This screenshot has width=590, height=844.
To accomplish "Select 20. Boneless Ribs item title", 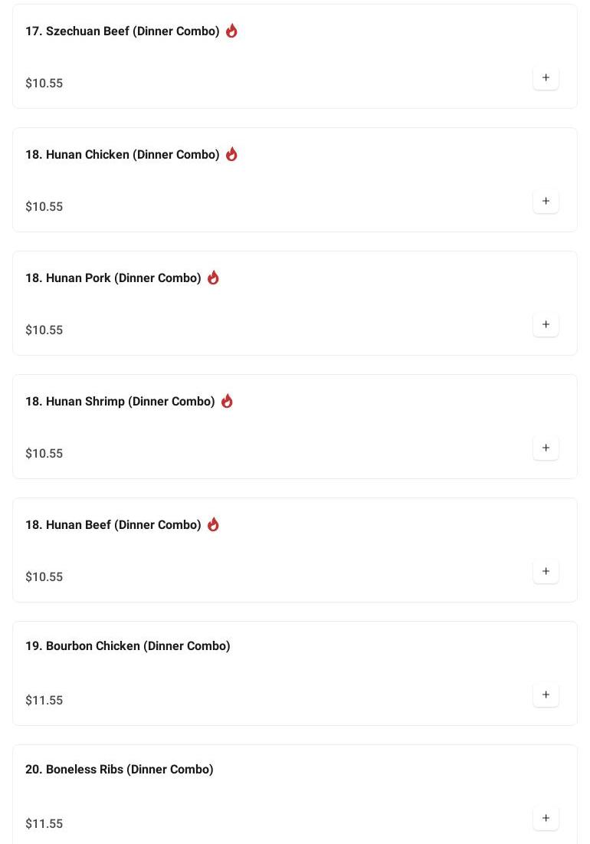I will click(120, 770).
